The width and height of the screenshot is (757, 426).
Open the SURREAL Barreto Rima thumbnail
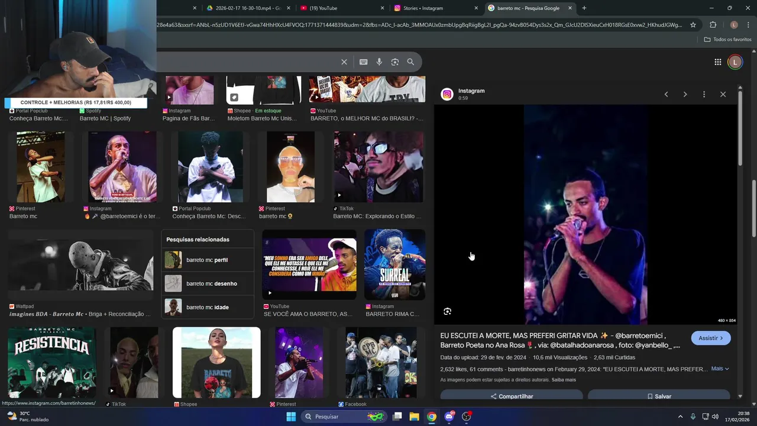click(x=394, y=264)
